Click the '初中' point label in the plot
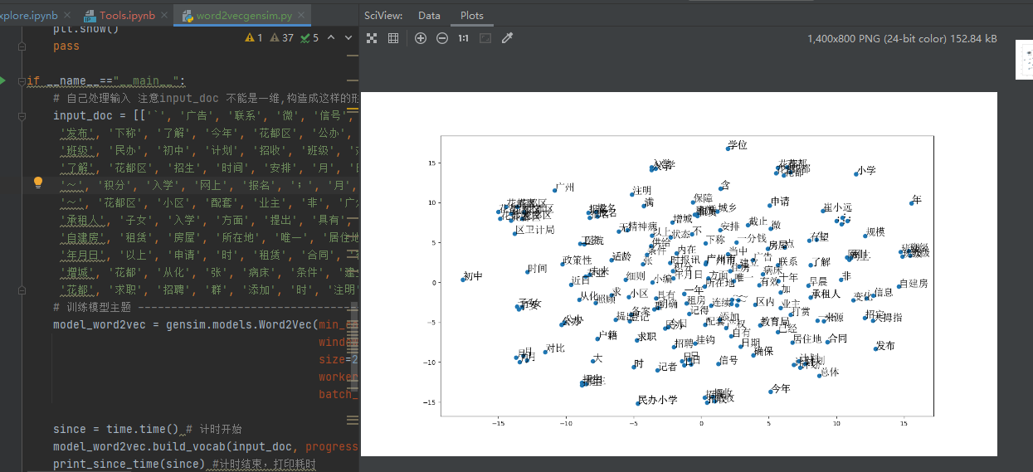The height and width of the screenshot is (472, 1033). click(x=473, y=276)
